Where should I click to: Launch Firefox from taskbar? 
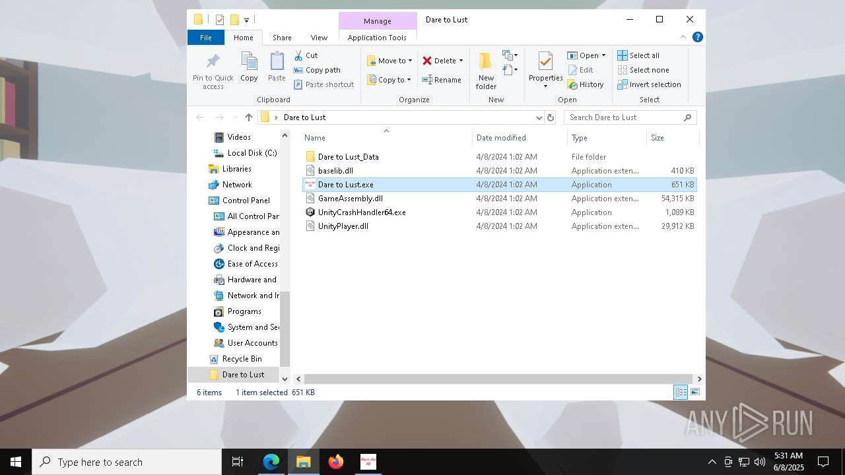[336, 462]
